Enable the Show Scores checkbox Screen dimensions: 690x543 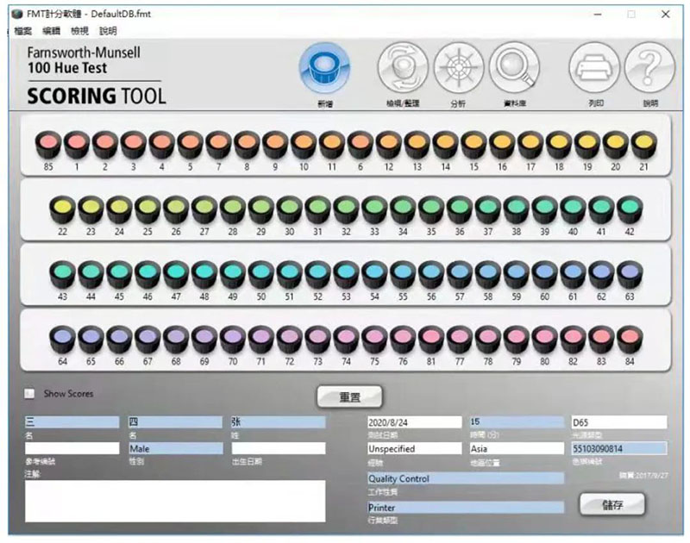pyautogui.click(x=30, y=394)
